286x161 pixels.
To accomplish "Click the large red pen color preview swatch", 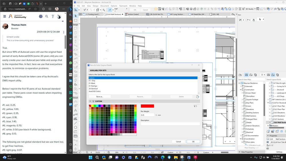I will [x=147, y=106].
